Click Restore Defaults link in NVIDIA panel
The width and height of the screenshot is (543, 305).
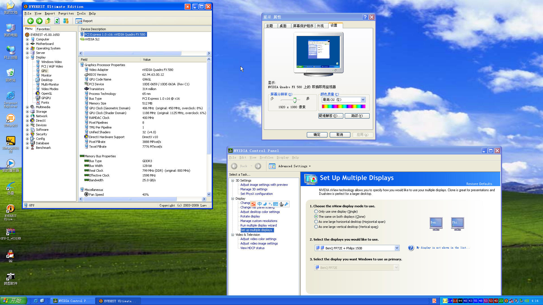click(479, 184)
